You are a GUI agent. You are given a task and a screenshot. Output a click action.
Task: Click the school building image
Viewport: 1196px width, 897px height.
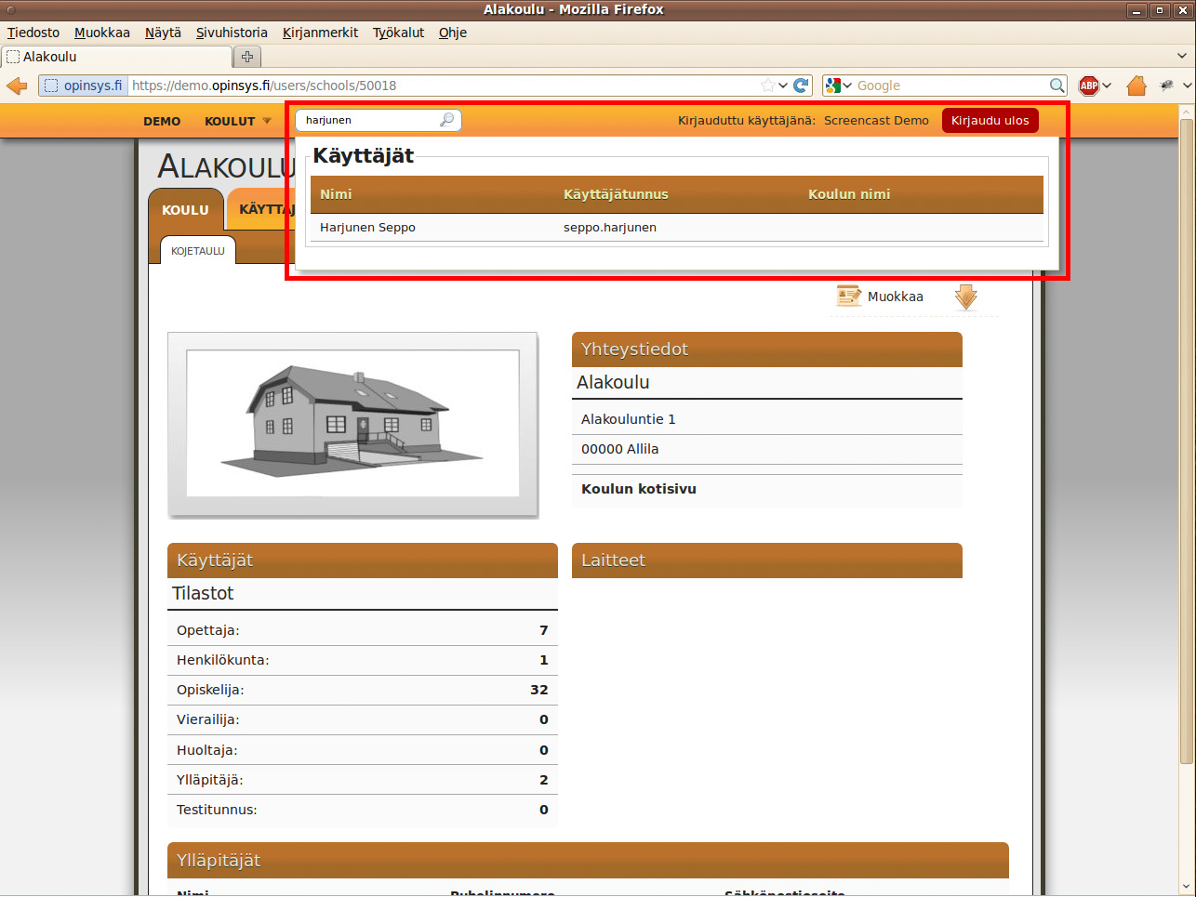tap(352, 424)
